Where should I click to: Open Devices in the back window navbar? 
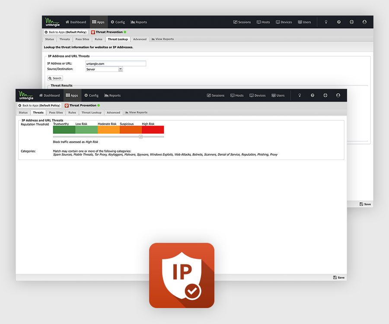coord(284,22)
